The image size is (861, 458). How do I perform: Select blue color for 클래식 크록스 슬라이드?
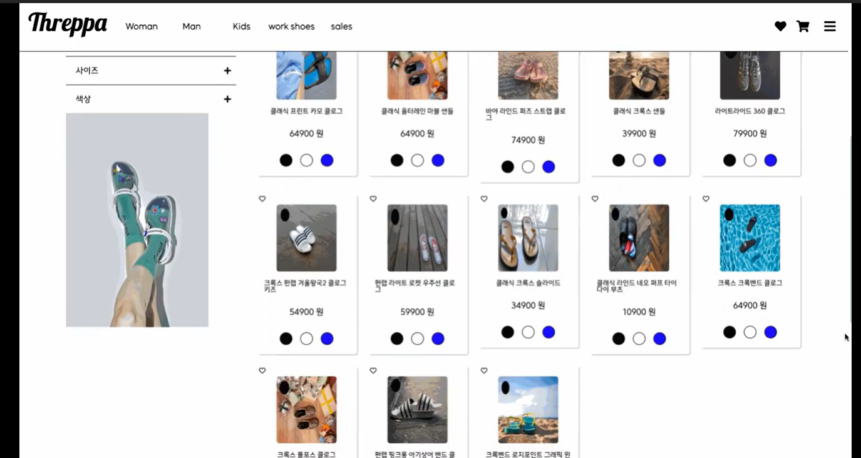549,332
